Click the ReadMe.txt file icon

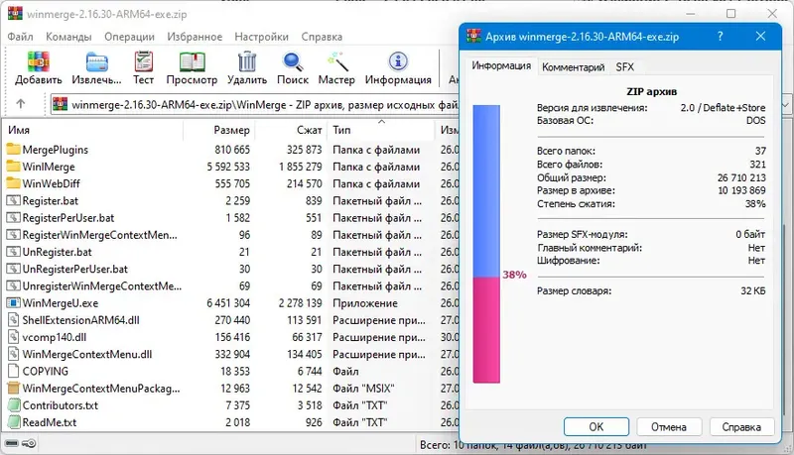click(13, 422)
